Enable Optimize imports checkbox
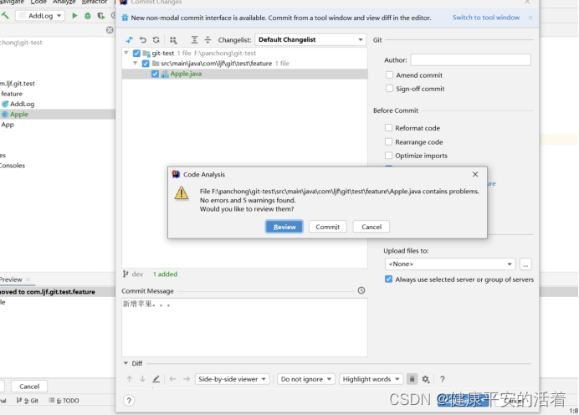This screenshot has width=579, height=415. click(x=388, y=156)
